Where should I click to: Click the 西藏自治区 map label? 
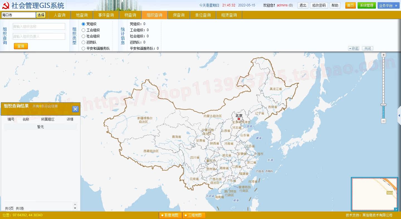pos(151,151)
